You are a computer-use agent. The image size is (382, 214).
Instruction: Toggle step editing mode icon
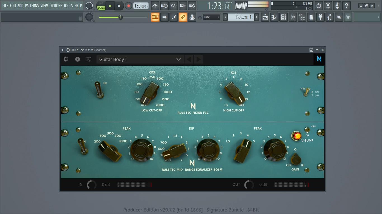point(174,17)
